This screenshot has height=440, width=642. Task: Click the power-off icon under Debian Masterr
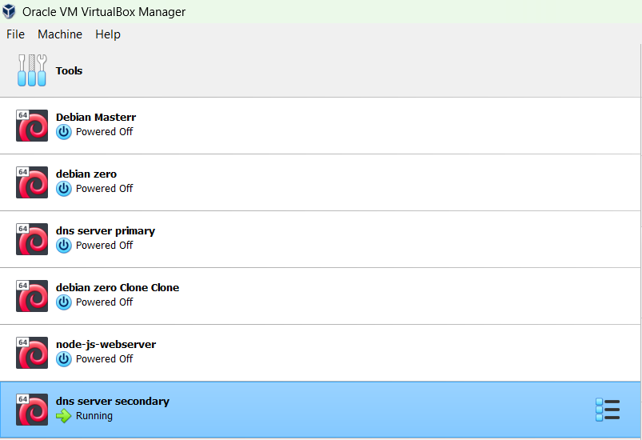63,132
